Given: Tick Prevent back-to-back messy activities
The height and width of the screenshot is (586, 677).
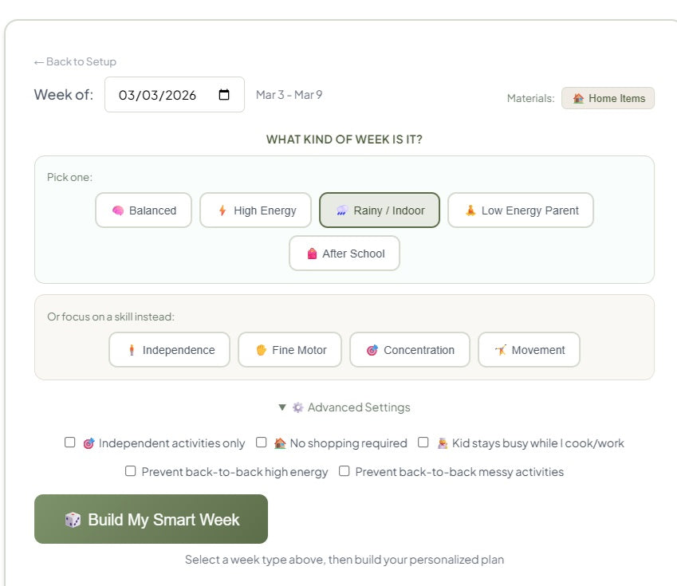Looking at the screenshot, I should (x=344, y=471).
